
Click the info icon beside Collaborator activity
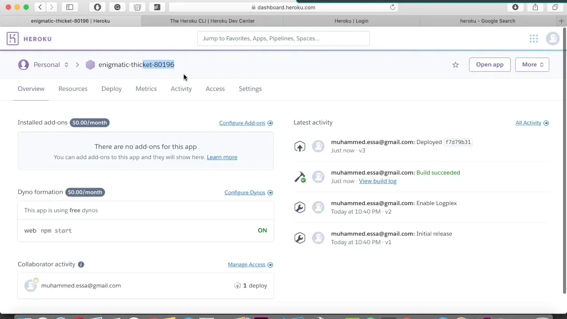81,265
